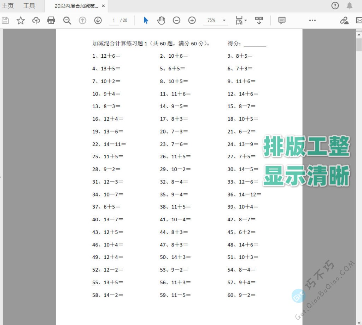Click the upload to cloud icon
Image resolution: width=362 pixels, height=325 pixels.
click(x=36, y=21)
